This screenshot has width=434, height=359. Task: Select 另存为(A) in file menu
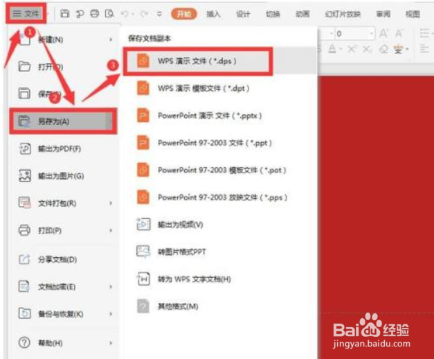[63, 121]
